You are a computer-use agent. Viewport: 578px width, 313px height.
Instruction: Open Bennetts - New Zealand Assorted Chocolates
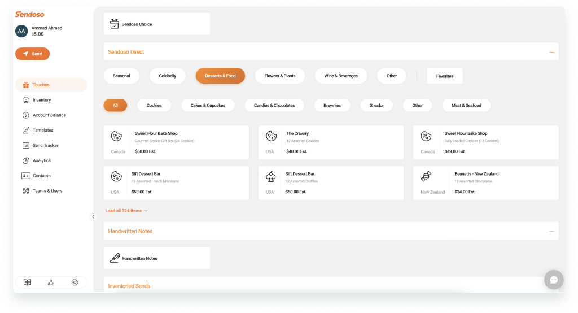(486, 183)
